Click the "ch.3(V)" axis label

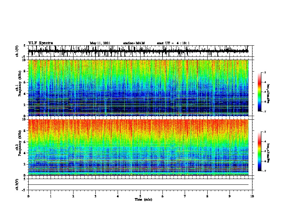pyautogui.click(x=17, y=185)
